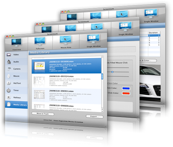Screen dimensions: 173x147
Task: Open Timer settings in sidebar
Action: coord(16,90)
